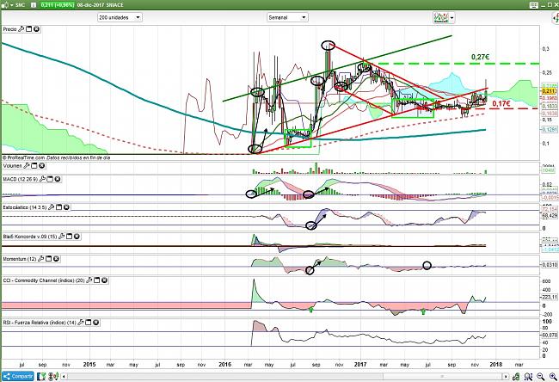559x382 pixels.
Task: Zoom in the chart with the magnifier plus
Action: pos(553,376)
